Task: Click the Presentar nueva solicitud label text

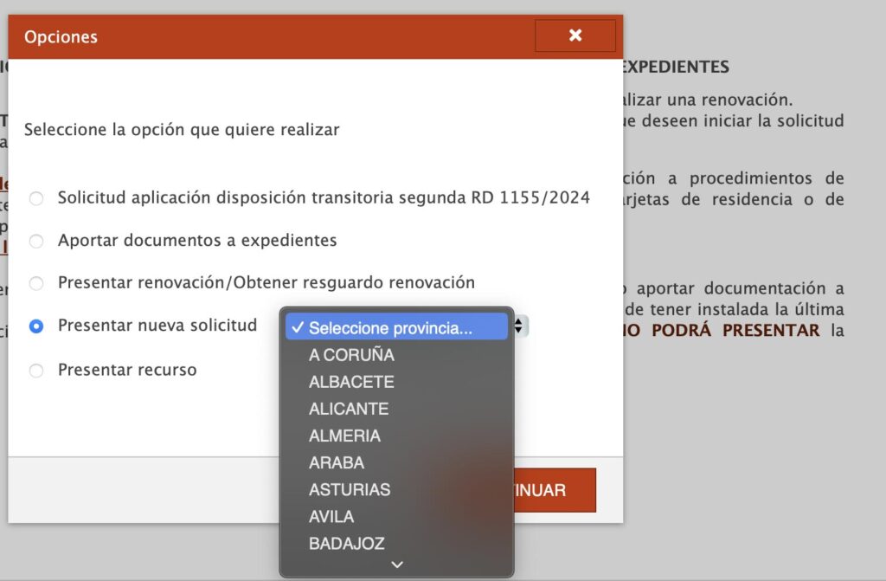Action: click(157, 326)
